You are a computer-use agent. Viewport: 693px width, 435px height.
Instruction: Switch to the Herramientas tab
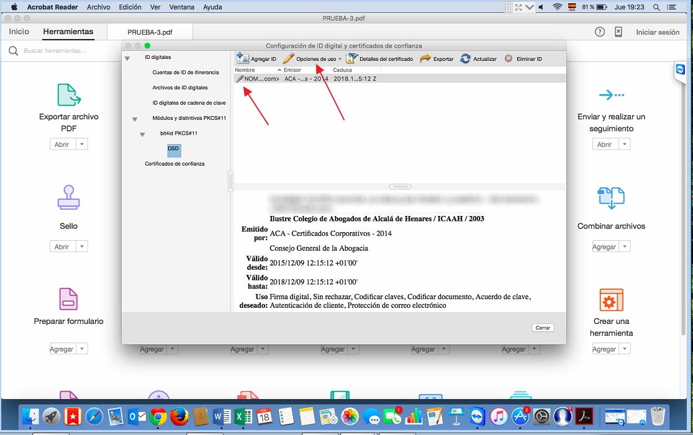click(x=68, y=32)
